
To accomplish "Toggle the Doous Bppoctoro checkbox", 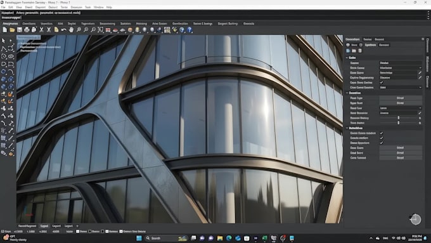I will (382, 143).
